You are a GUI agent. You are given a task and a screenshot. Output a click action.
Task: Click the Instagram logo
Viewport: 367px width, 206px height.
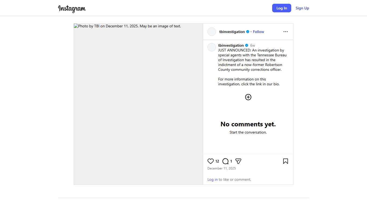click(72, 9)
